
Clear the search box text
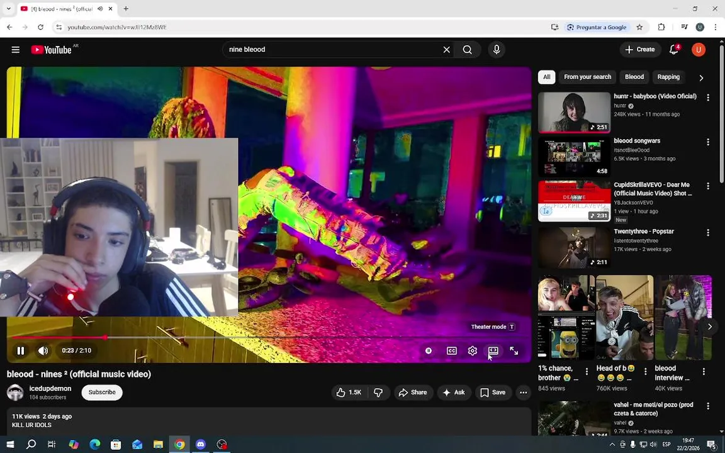[446, 50]
